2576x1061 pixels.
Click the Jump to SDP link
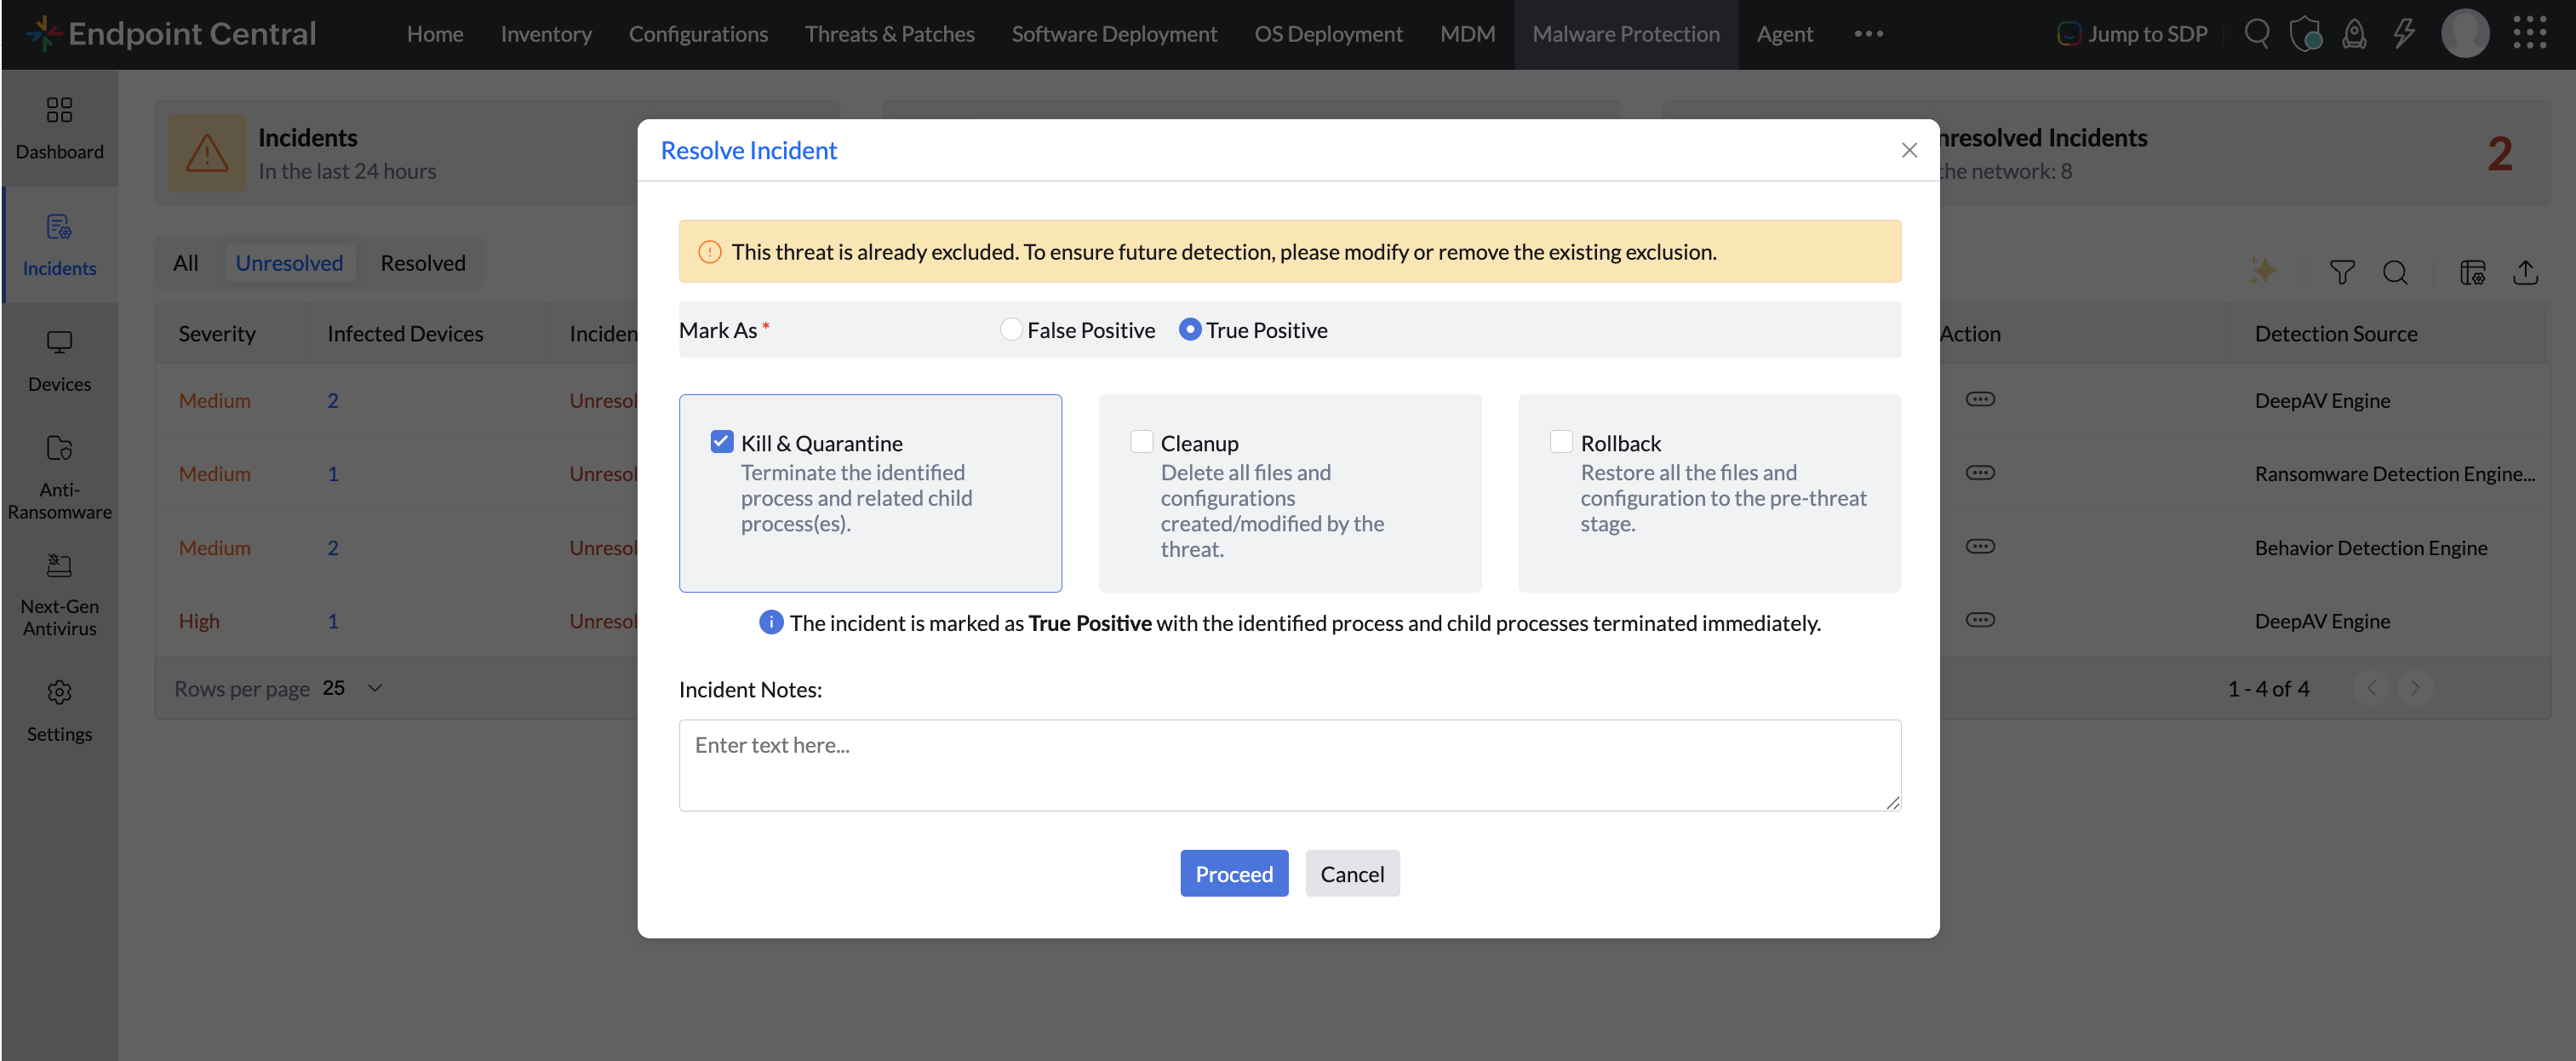coord(2132,34)
